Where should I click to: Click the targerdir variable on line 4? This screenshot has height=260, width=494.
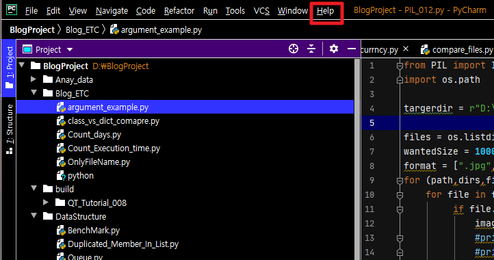(428, 109)
